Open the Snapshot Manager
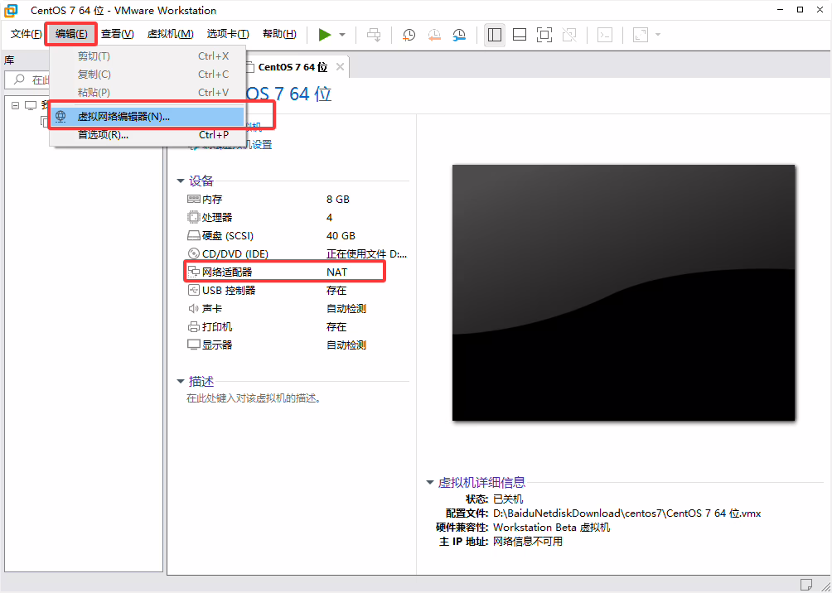 [x=459, y=34]
